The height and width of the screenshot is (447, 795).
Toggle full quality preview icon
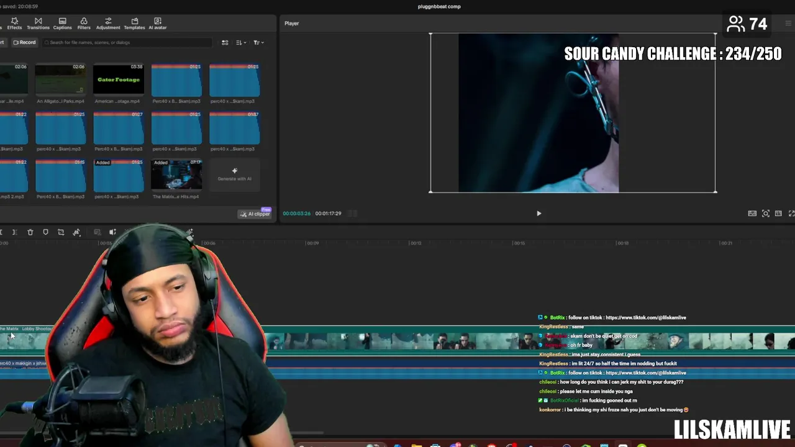point(752,214)
